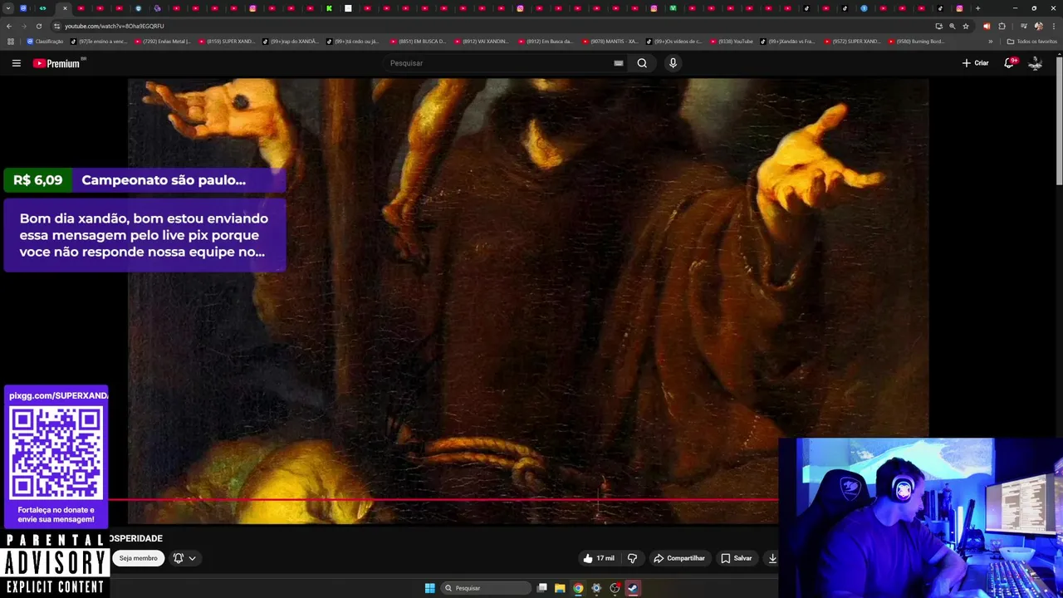Switch to the green K tab
1063x598 pixels.
tap(329, 8)
